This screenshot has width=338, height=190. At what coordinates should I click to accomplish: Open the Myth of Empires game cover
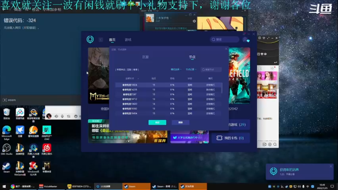coord(98,76)
